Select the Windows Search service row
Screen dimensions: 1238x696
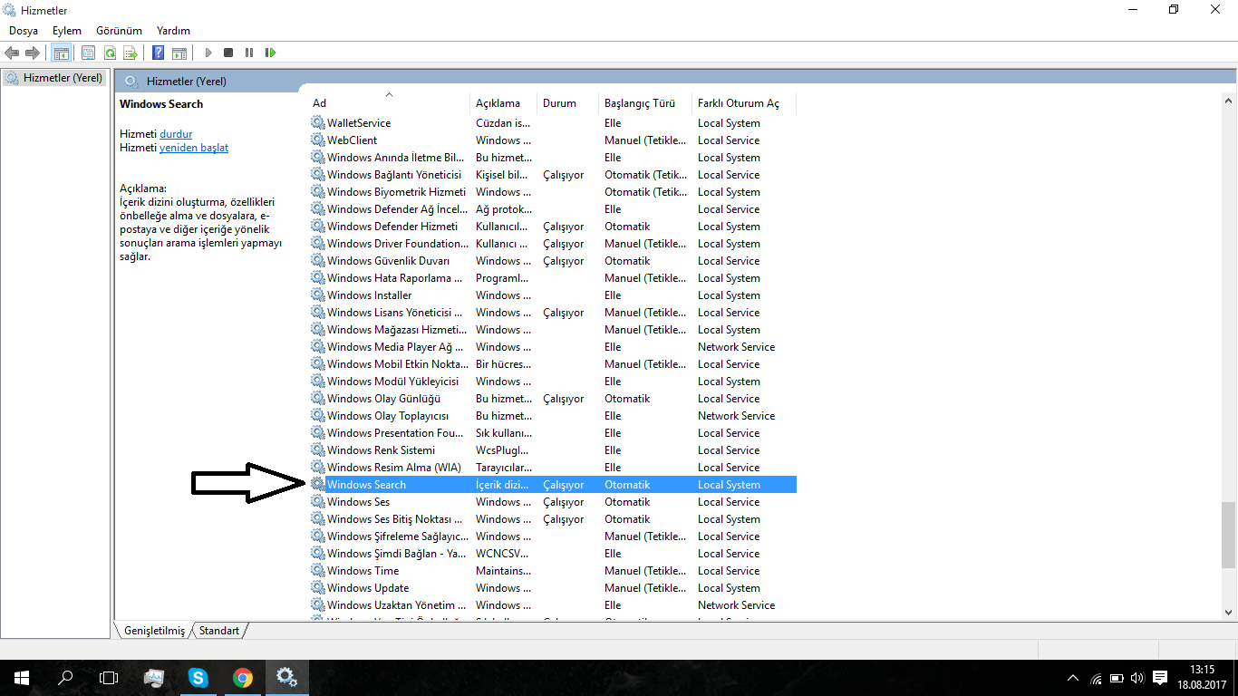pyautogui.click(x=553, y=485)
